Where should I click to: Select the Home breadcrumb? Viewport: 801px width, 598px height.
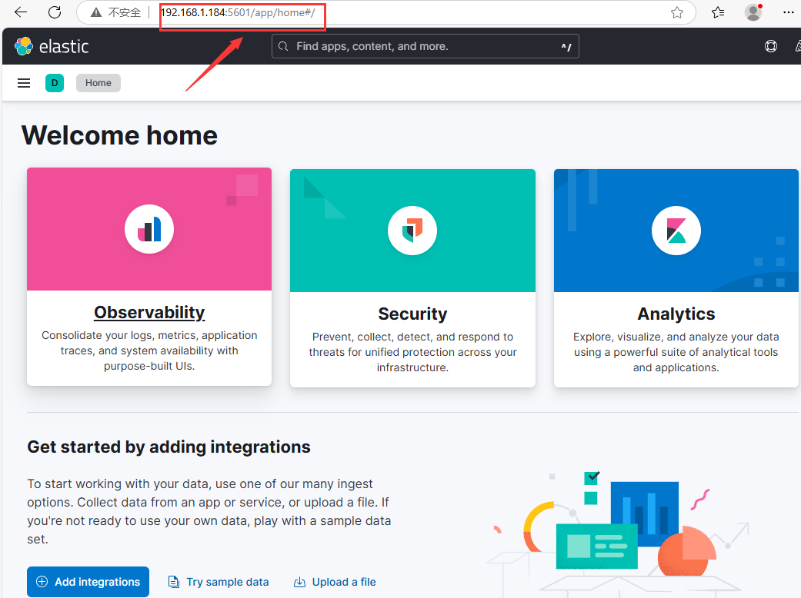click(98, 83)
